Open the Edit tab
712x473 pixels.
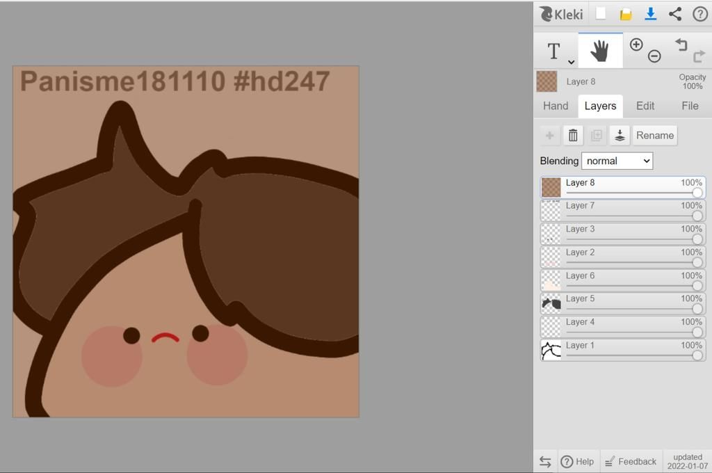click(x=645, y=106)
